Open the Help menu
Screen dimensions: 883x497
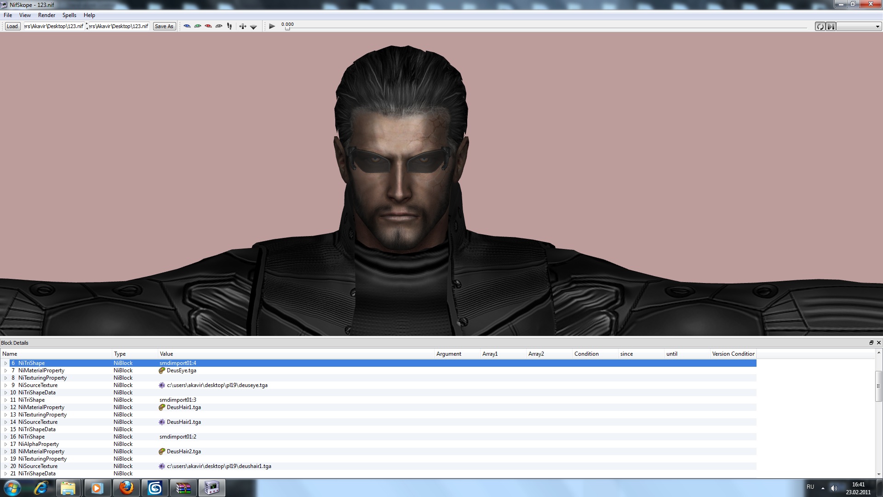tap(89, 15)
